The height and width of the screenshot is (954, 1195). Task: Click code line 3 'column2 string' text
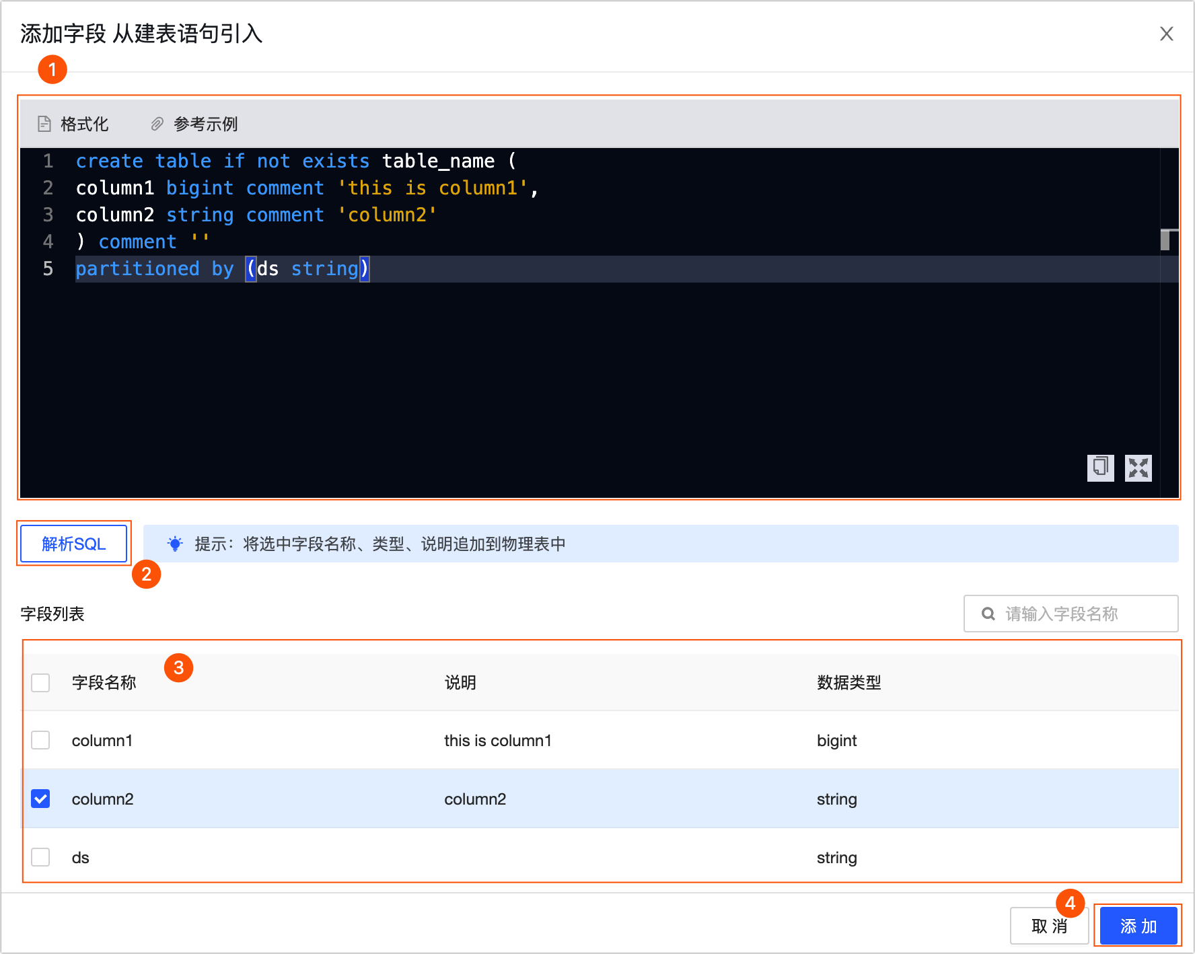point(155,215)
